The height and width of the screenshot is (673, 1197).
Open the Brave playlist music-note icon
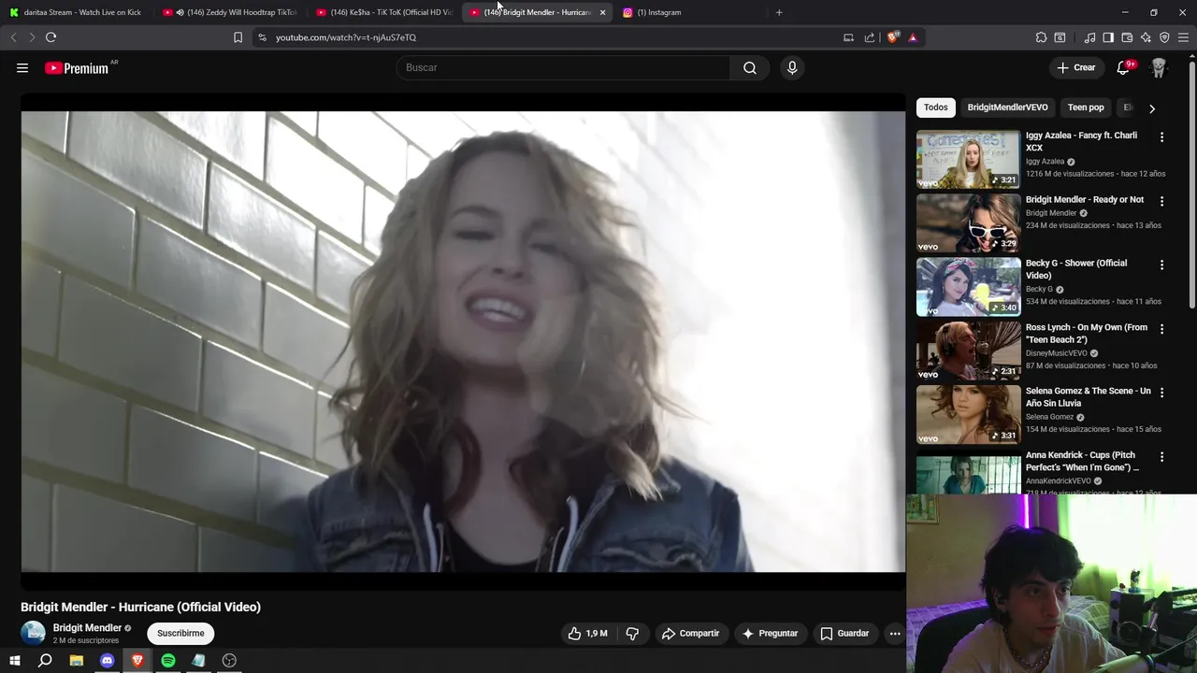pos(1089,37)
